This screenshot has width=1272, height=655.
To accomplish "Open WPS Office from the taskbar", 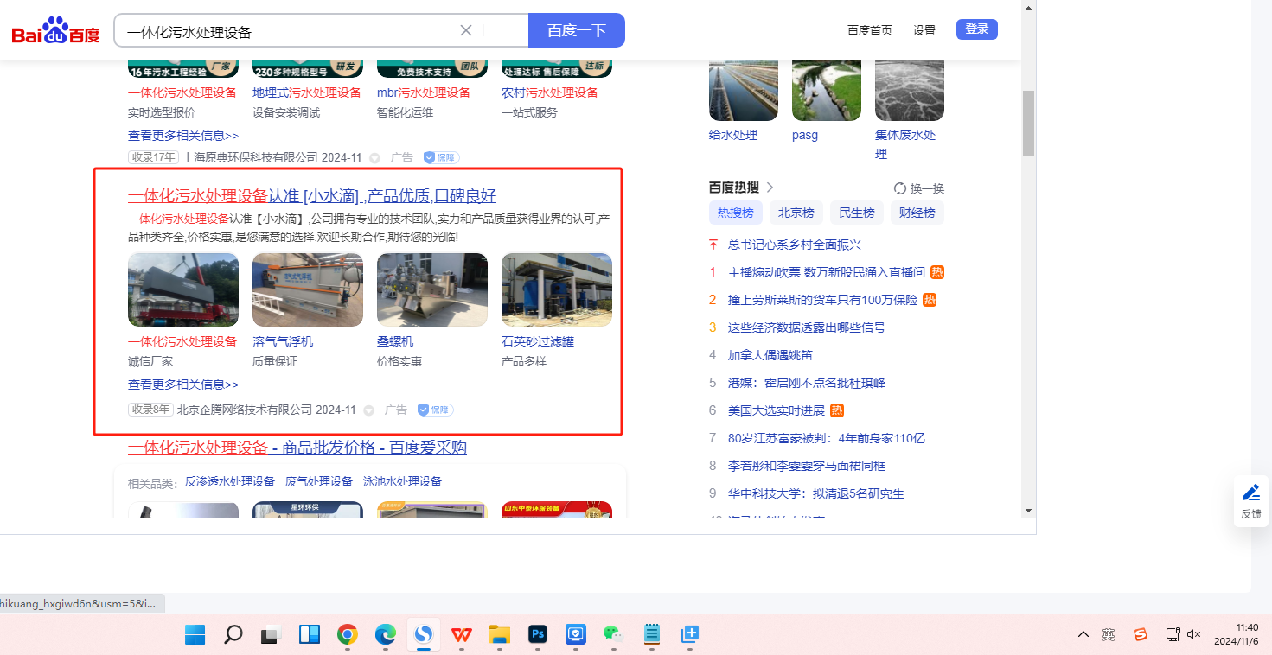I will pos(462,635).
